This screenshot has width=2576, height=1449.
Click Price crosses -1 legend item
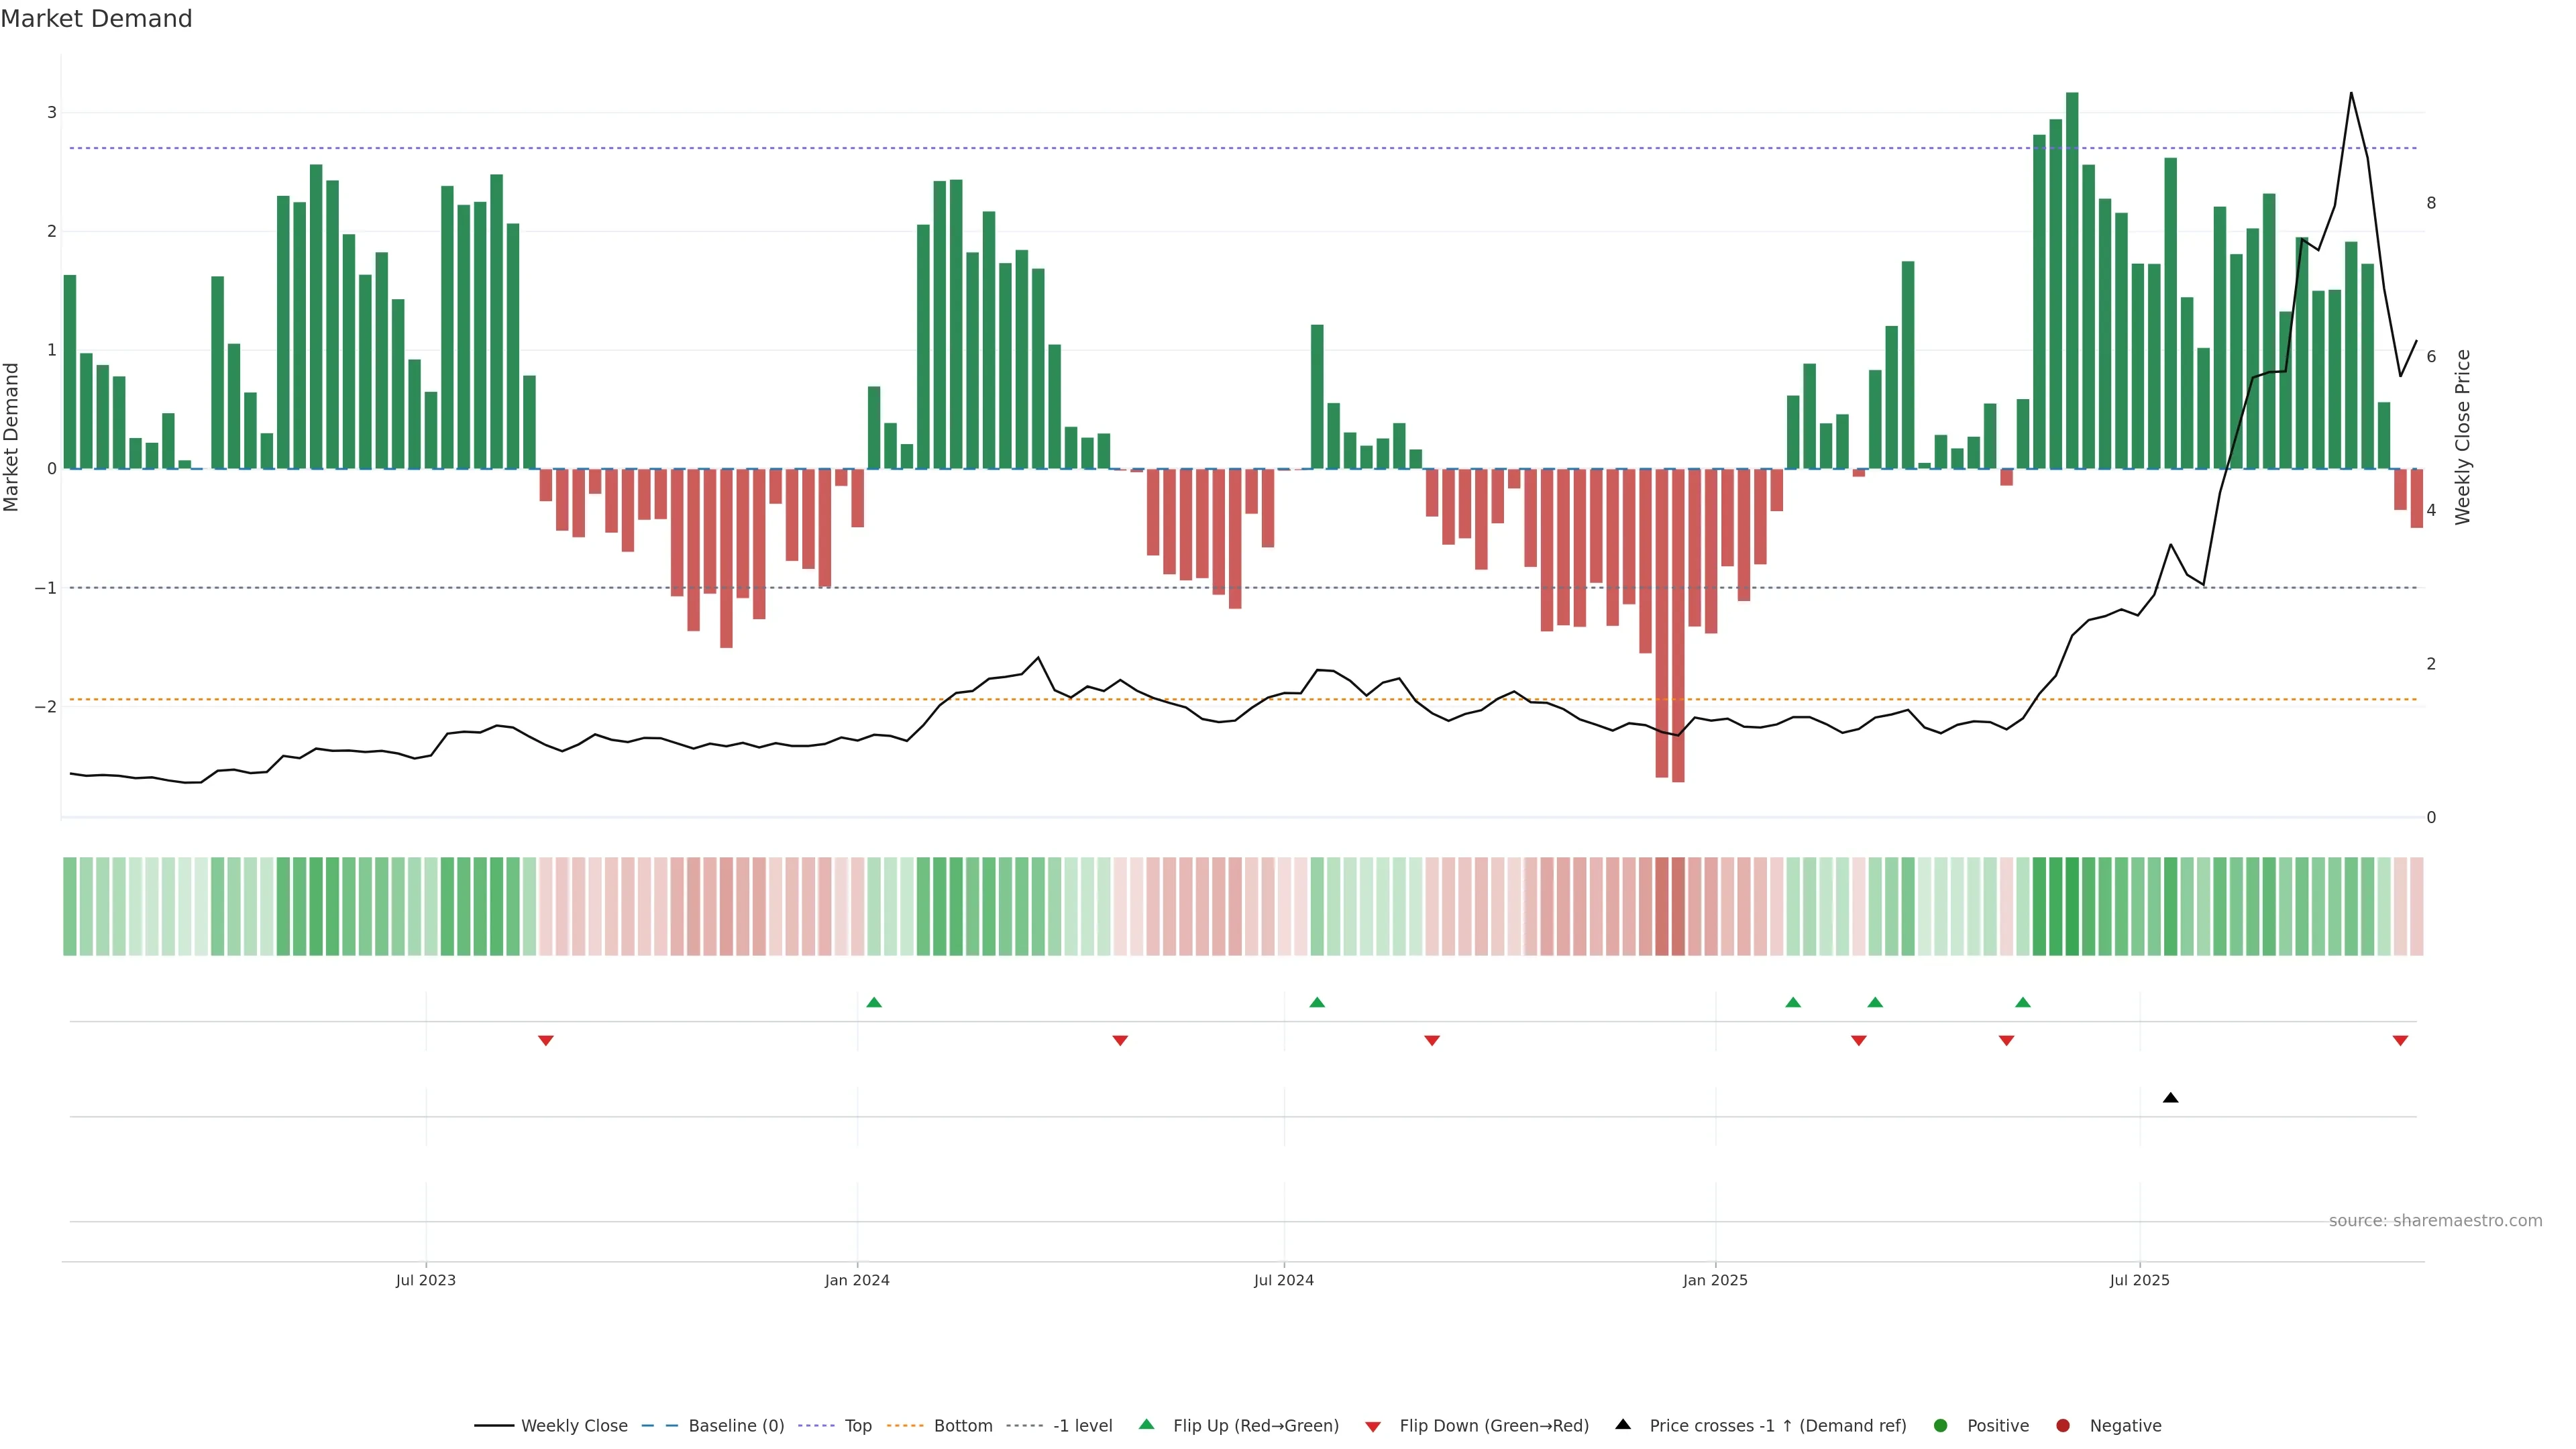(x=1777, y=1426)
